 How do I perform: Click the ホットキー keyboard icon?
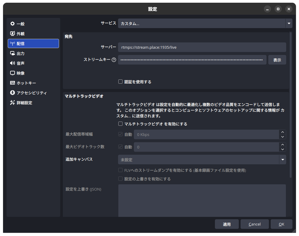[x=12, y=83]
